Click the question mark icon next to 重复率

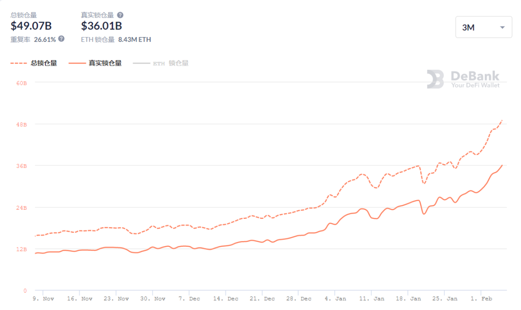tap(61, 39)
